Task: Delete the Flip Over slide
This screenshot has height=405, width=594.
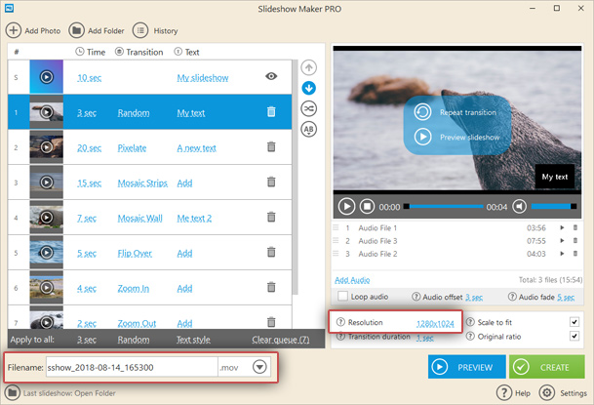Action: (271, 253)
